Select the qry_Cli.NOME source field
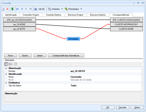The width and height of the screenshot is (146, 112). coord(20,24)
